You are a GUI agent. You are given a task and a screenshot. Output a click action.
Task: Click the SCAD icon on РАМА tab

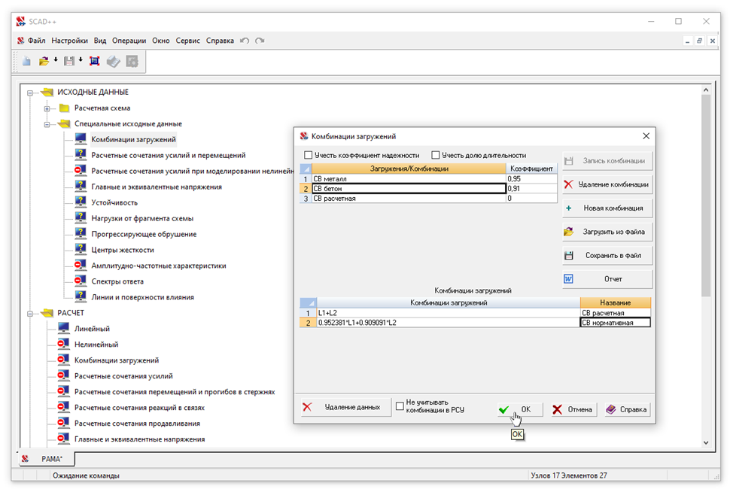pos(26,459)
